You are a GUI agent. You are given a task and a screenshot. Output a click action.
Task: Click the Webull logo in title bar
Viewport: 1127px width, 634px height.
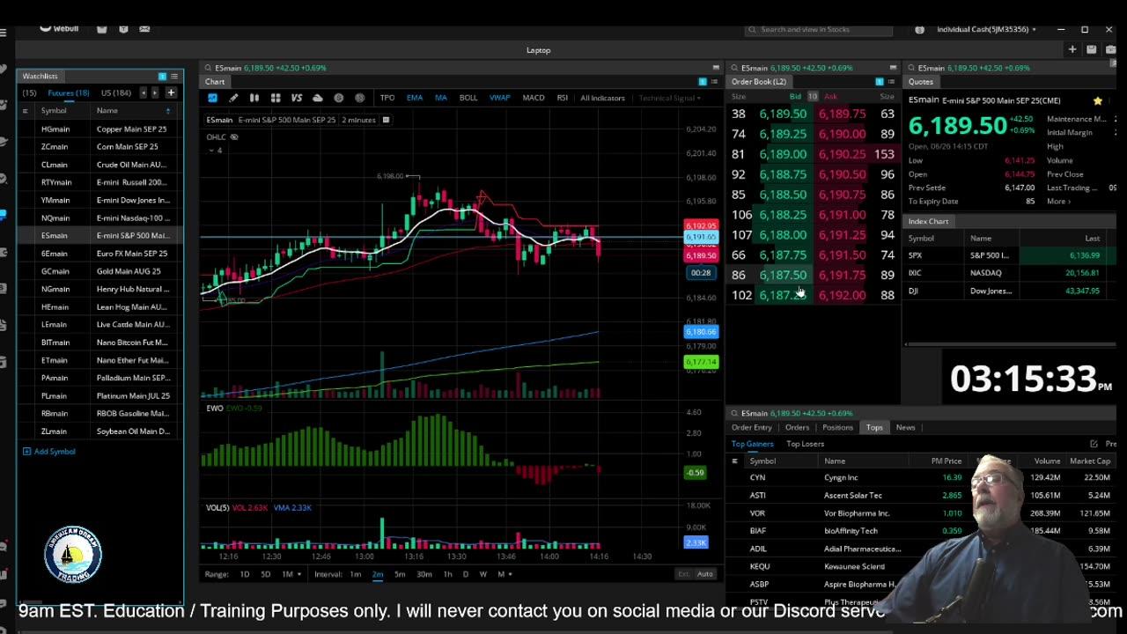pyautogui.click(x=59, y=28)
